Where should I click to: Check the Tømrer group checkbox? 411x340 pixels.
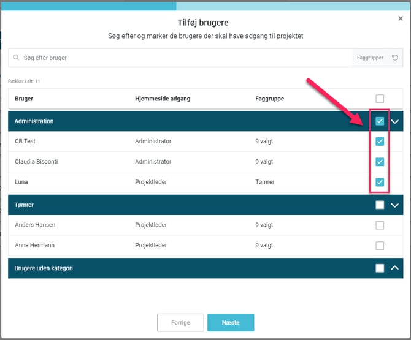[380, 205]
